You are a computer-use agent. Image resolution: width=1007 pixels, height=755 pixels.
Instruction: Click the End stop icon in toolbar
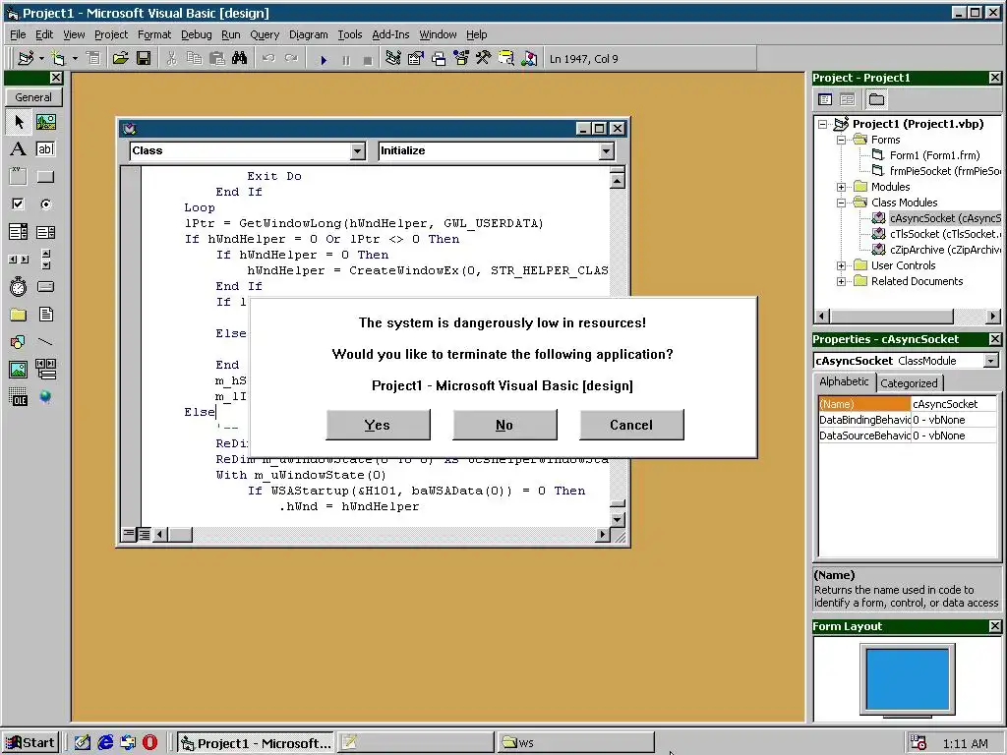coord(368,59)
